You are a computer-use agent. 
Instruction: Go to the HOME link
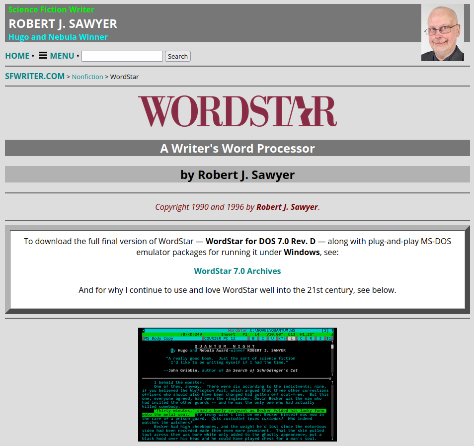tap(17, 56)
